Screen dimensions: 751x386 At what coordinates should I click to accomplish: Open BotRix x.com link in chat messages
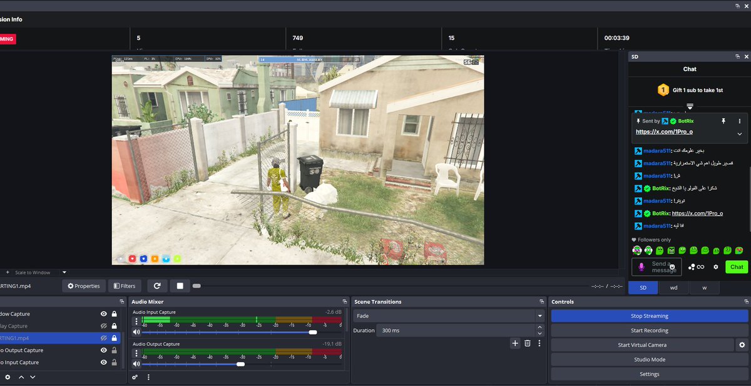pyautogui.click(x=697, y=213)
